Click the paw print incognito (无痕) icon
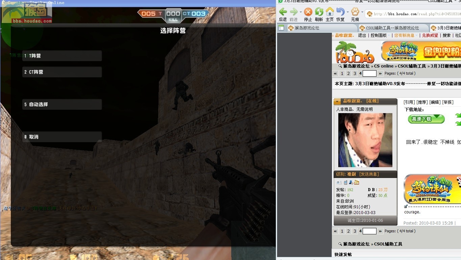 click(x=355, y=12)
